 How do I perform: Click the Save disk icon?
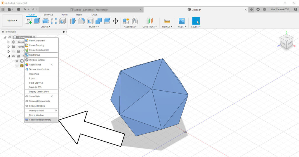coord(18,9)
